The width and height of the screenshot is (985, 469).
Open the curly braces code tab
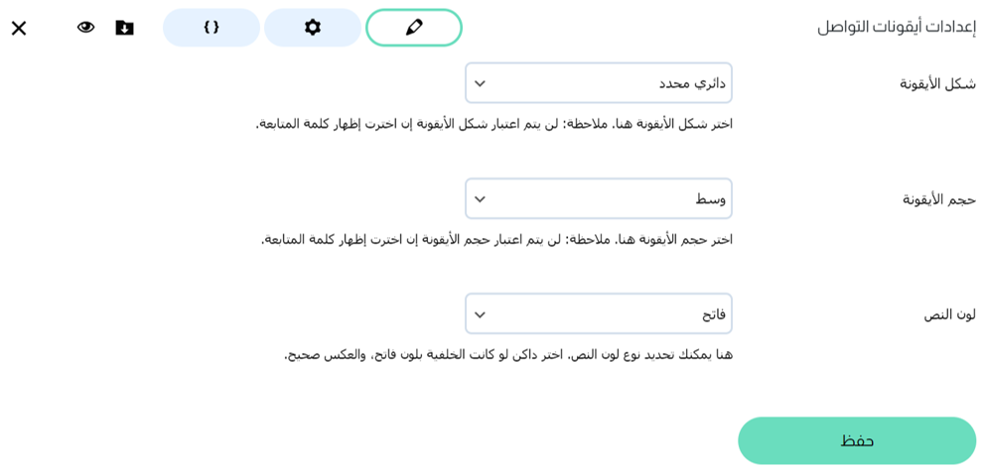click(211, 28)
